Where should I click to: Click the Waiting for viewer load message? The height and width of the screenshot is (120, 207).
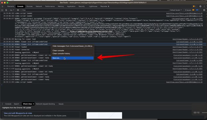click(25, 39)
